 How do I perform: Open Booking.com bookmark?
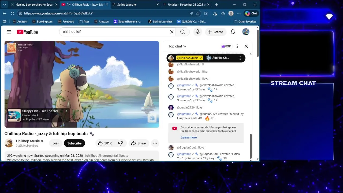coord(42,21)
